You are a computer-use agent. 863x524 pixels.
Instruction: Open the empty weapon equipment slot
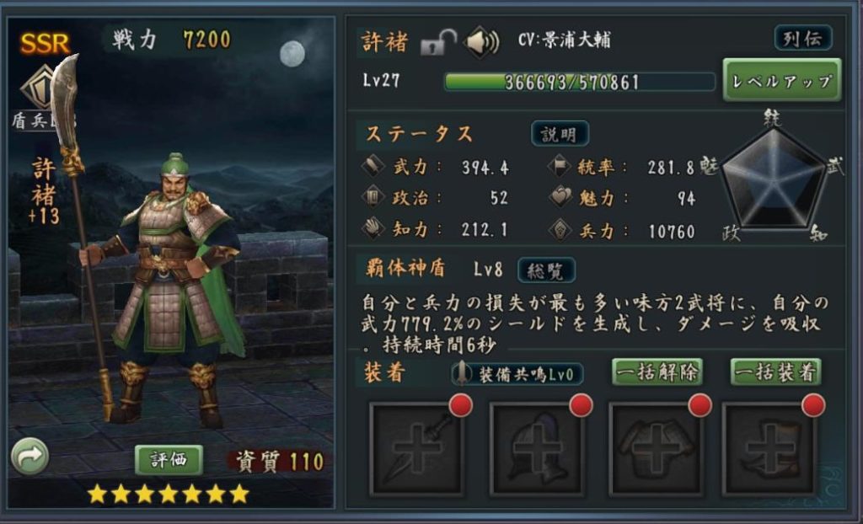pyautogui.click(x=416, y=448)
